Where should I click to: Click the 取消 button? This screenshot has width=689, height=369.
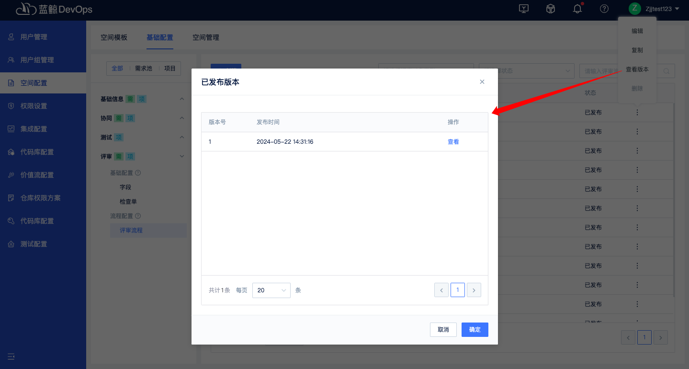pyautogui.click(x=443, y=330)
